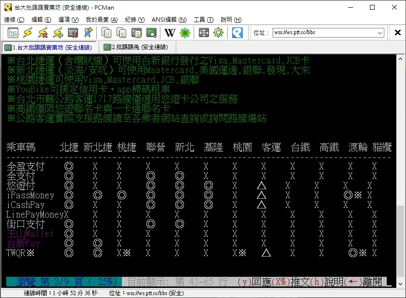Switch to the 2.批踢踢兔 tab
The width and height of the screenshot is (406, 298).
[137, 47]
